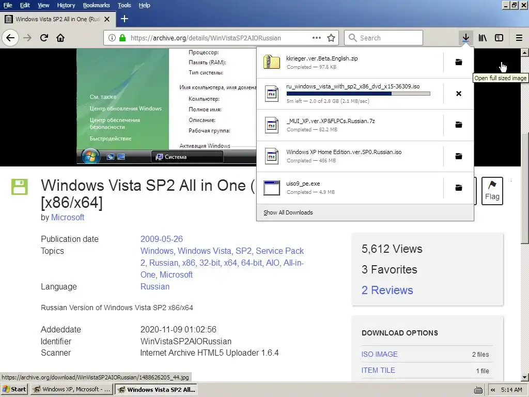The height and width of the screenshot is (397, 529).
Task: Toggle the downloads toolbar arrow button
Action: coord(466,38)
